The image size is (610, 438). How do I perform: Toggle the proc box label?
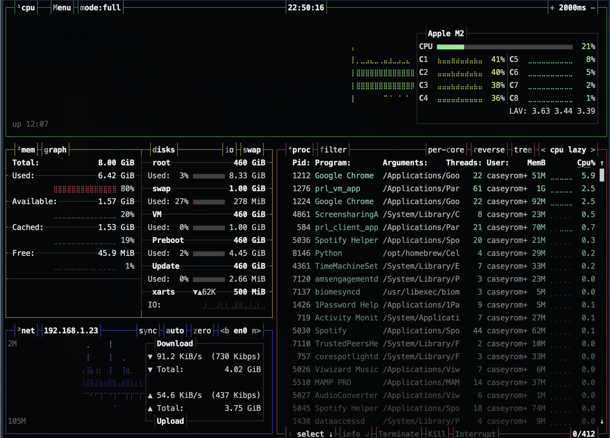(299, 150)
